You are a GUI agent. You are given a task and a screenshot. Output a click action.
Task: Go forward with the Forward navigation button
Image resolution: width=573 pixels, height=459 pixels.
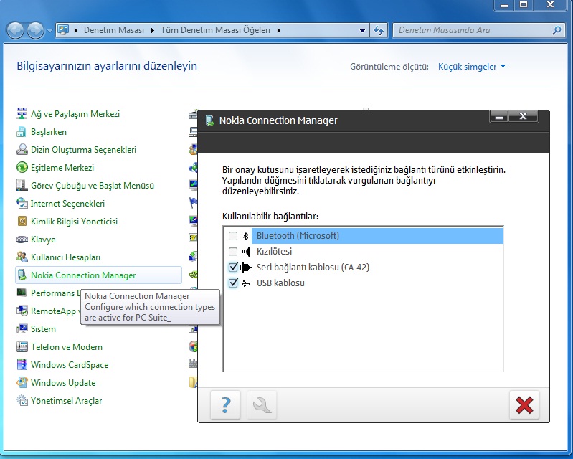coord(35,30)
